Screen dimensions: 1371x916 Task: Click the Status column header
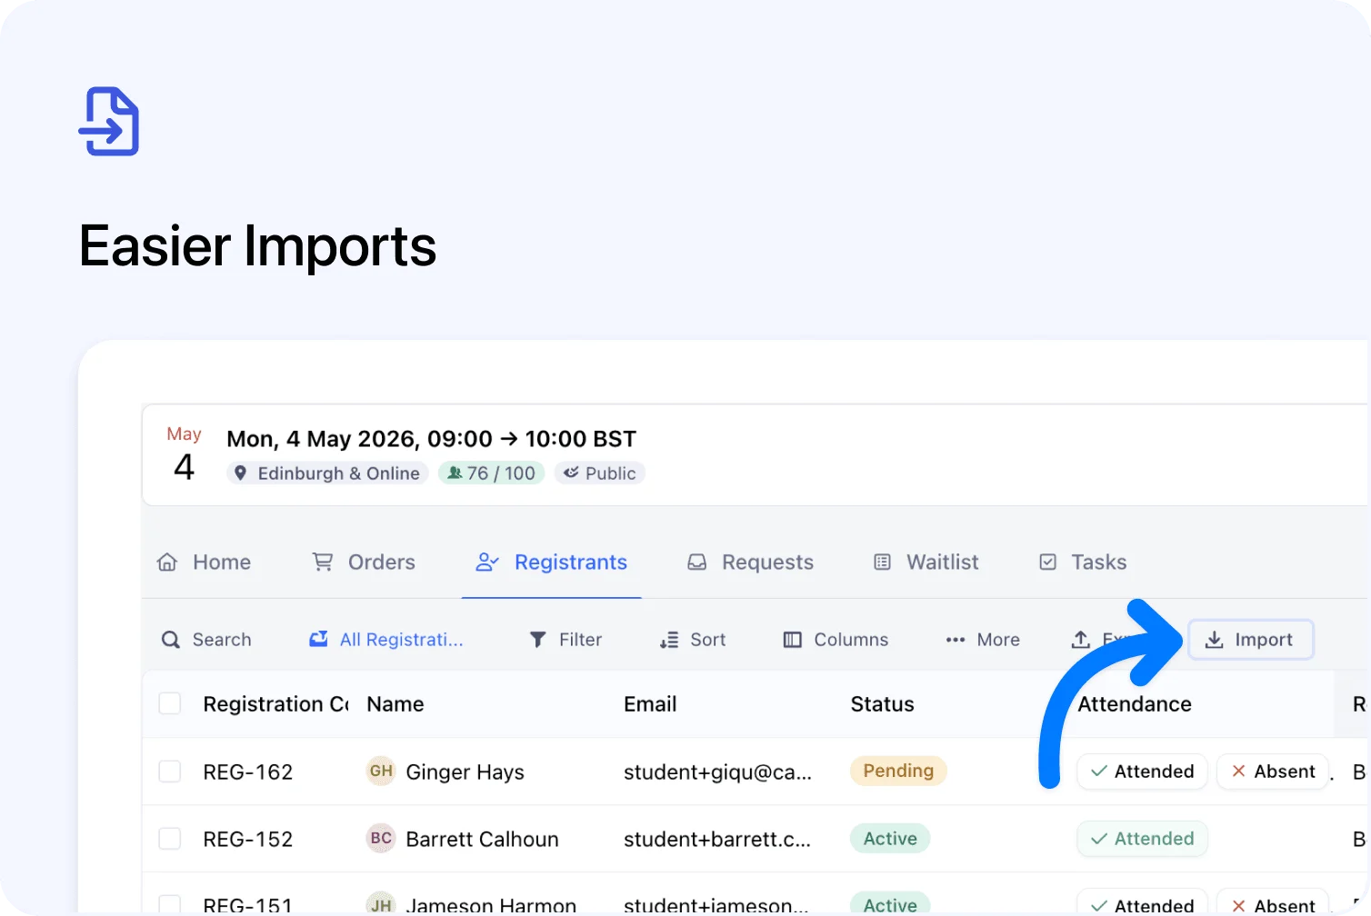point(882,704)
